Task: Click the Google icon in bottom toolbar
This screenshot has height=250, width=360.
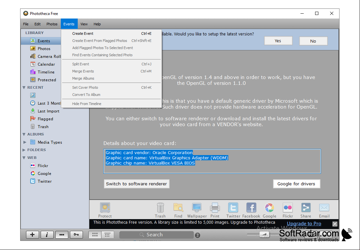Action: coord(270,210)
